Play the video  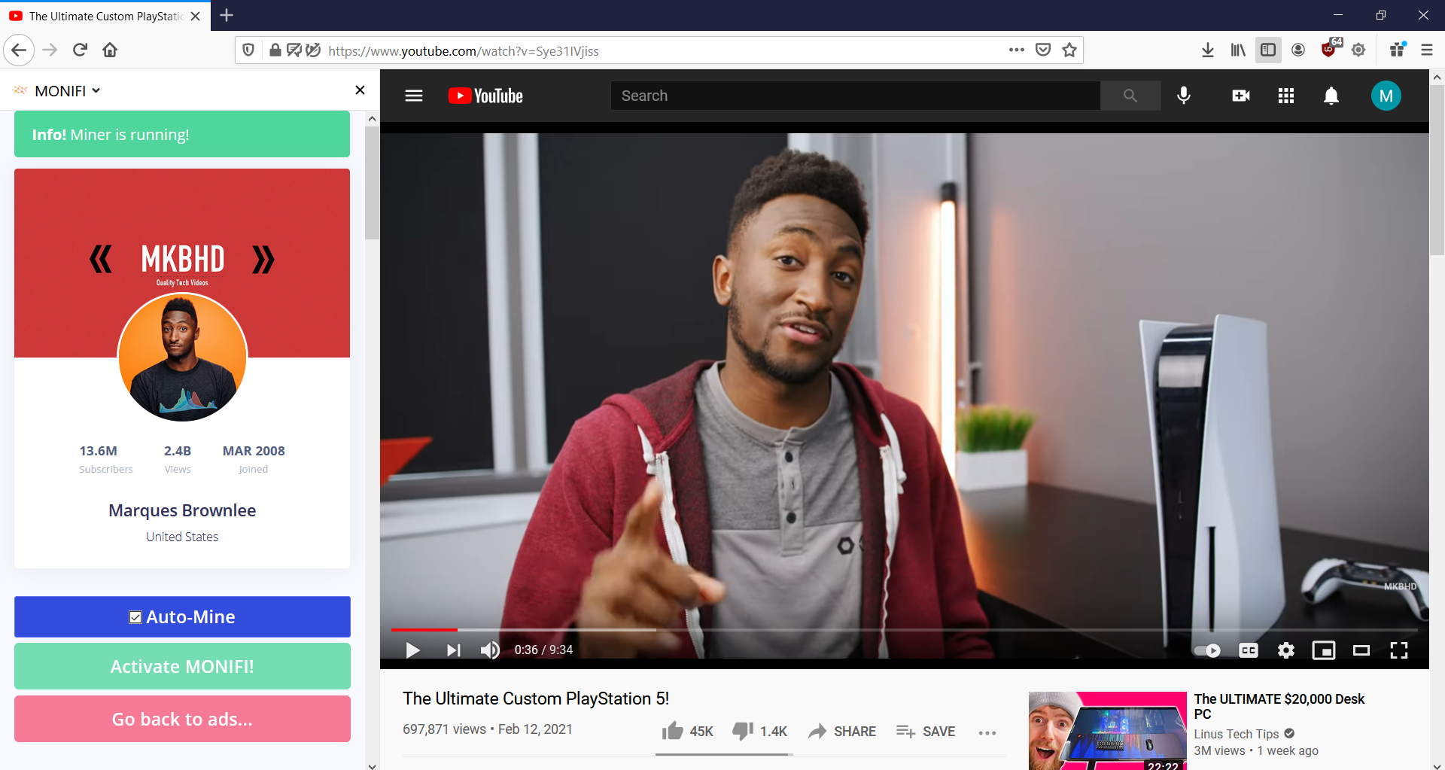(412, 650)
